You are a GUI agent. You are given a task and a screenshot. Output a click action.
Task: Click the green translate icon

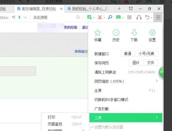click(x=89, y=17)
